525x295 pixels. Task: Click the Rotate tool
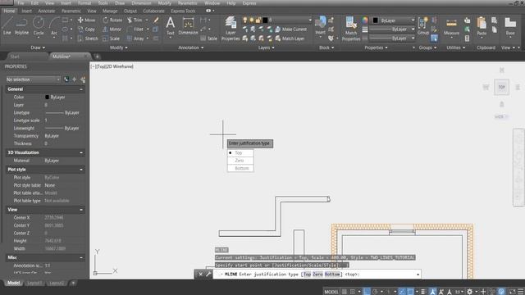pyautogui.click(x=112, y=20)
